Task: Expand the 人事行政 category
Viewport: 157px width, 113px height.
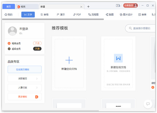Action: click(x=24, y=88)
